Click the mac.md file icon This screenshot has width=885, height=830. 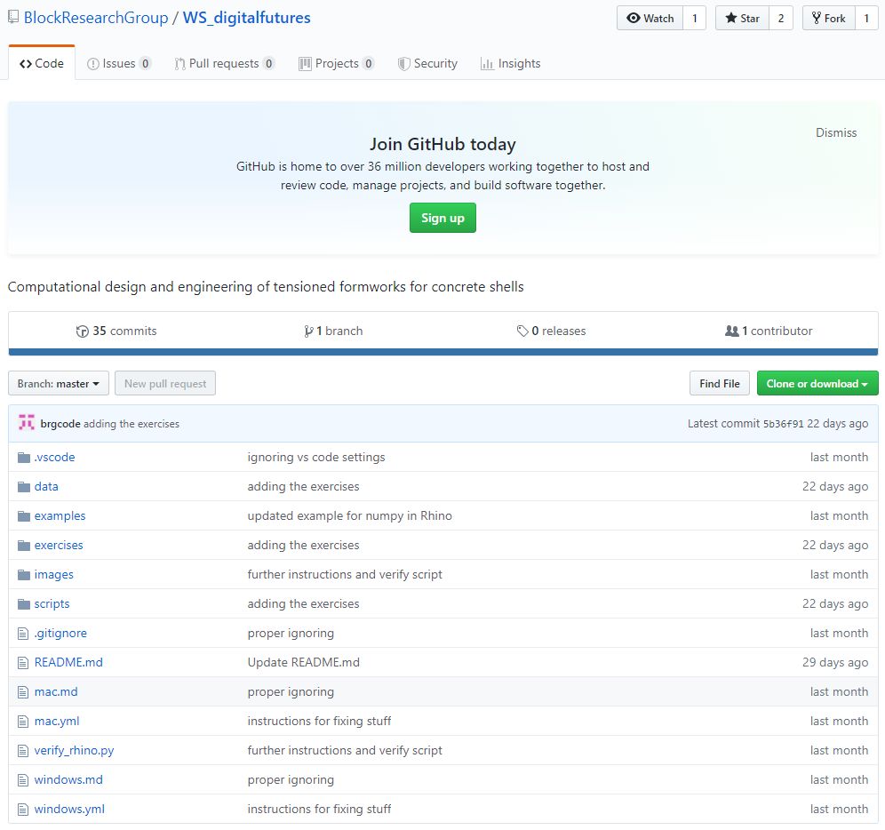tap(22, 692)
